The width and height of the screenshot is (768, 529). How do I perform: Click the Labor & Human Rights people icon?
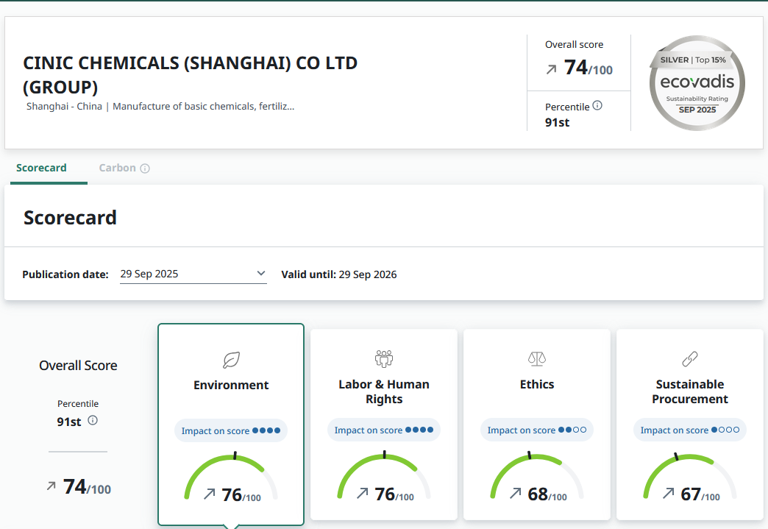coord(384,358)
